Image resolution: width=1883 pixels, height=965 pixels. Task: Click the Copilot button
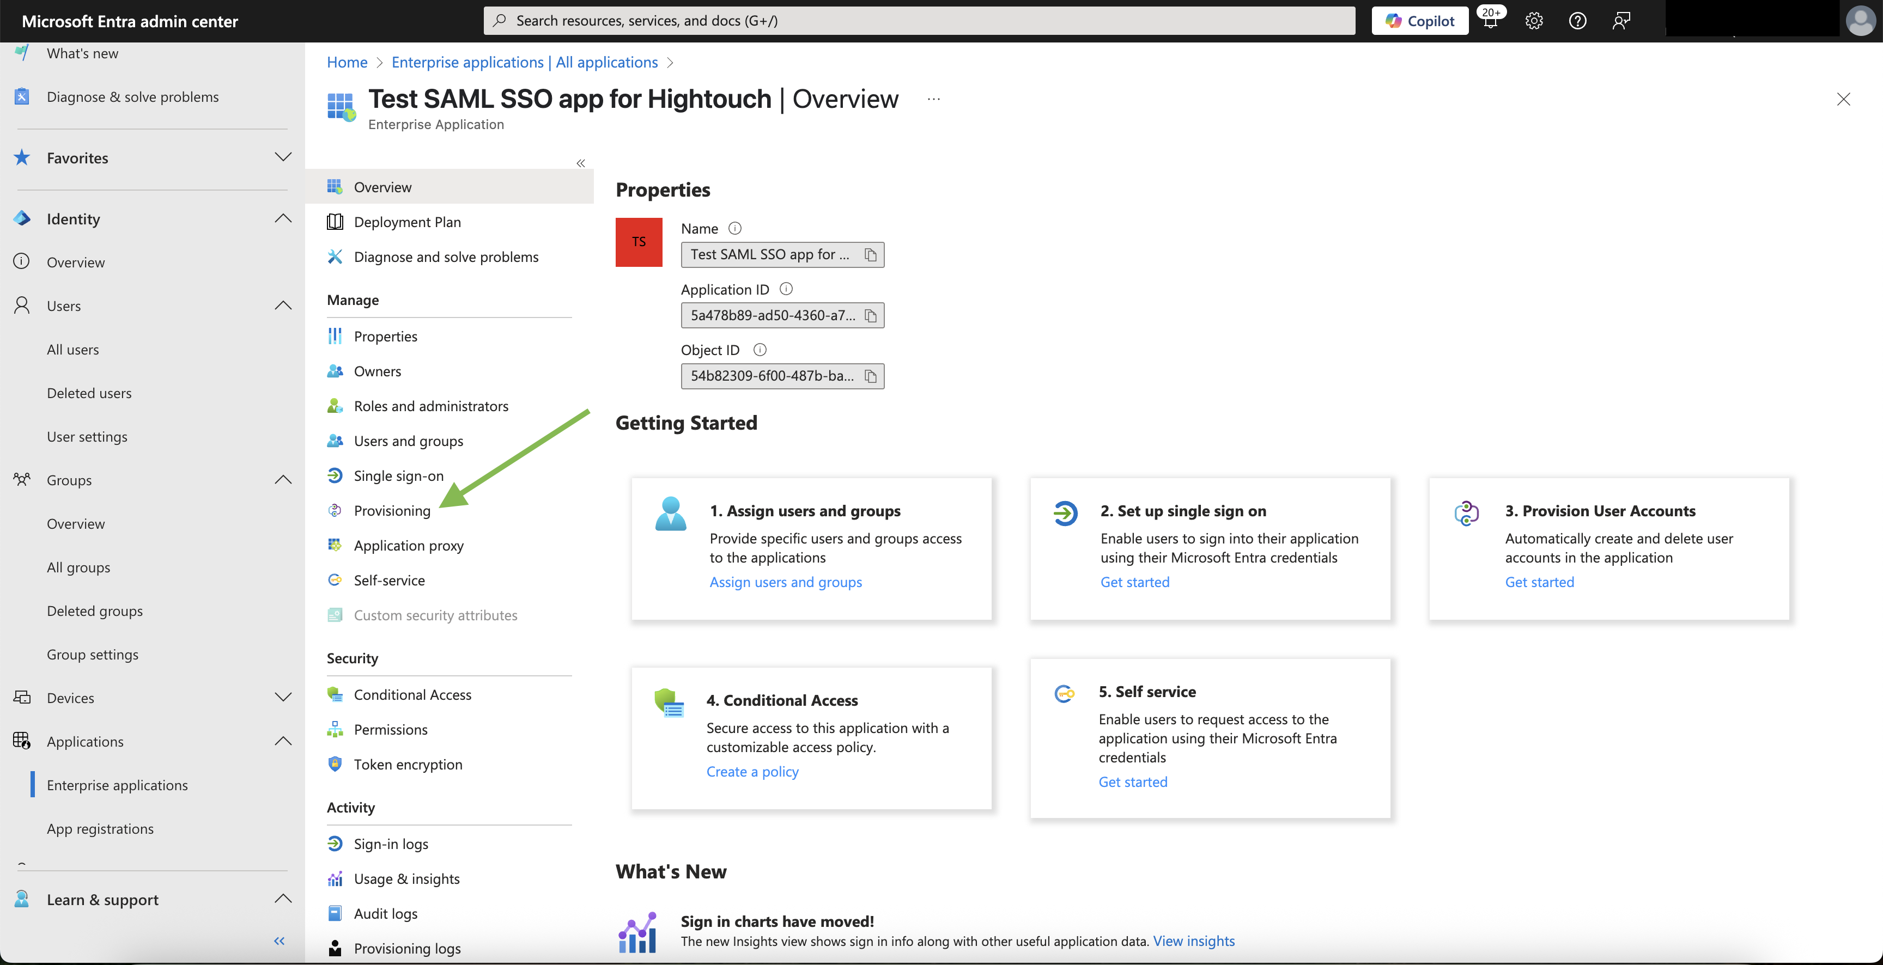(1419, 21)
